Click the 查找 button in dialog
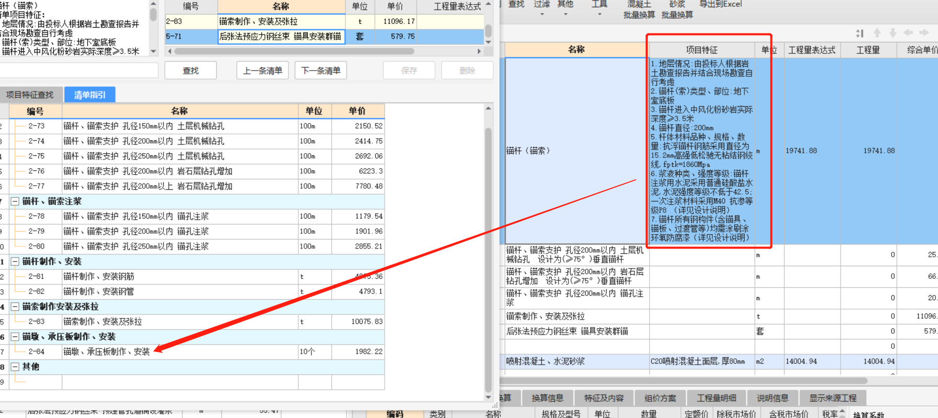 tap(191, 71)
